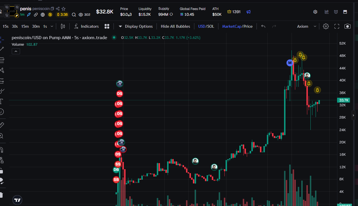
Task: Select USD currency
Action: (202, 26)
